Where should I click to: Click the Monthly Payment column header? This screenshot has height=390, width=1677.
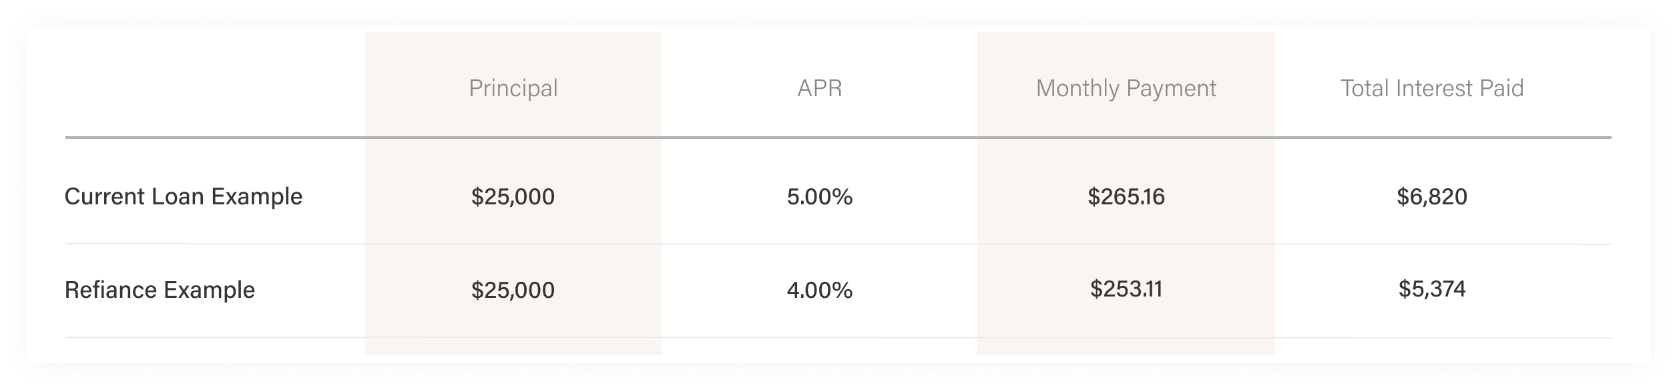[x=1126, y=88]
